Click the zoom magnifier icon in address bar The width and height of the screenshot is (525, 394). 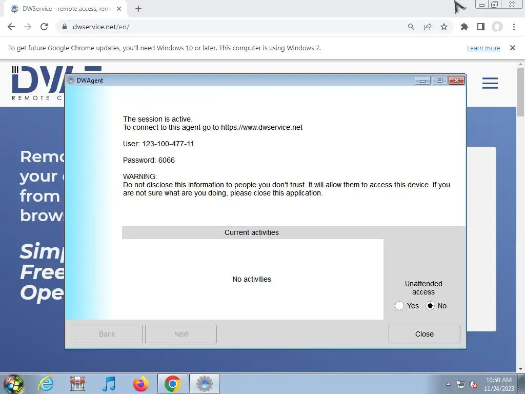(411, 27)
